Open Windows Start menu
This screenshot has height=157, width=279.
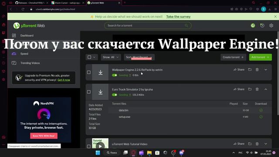pos(98,153)
